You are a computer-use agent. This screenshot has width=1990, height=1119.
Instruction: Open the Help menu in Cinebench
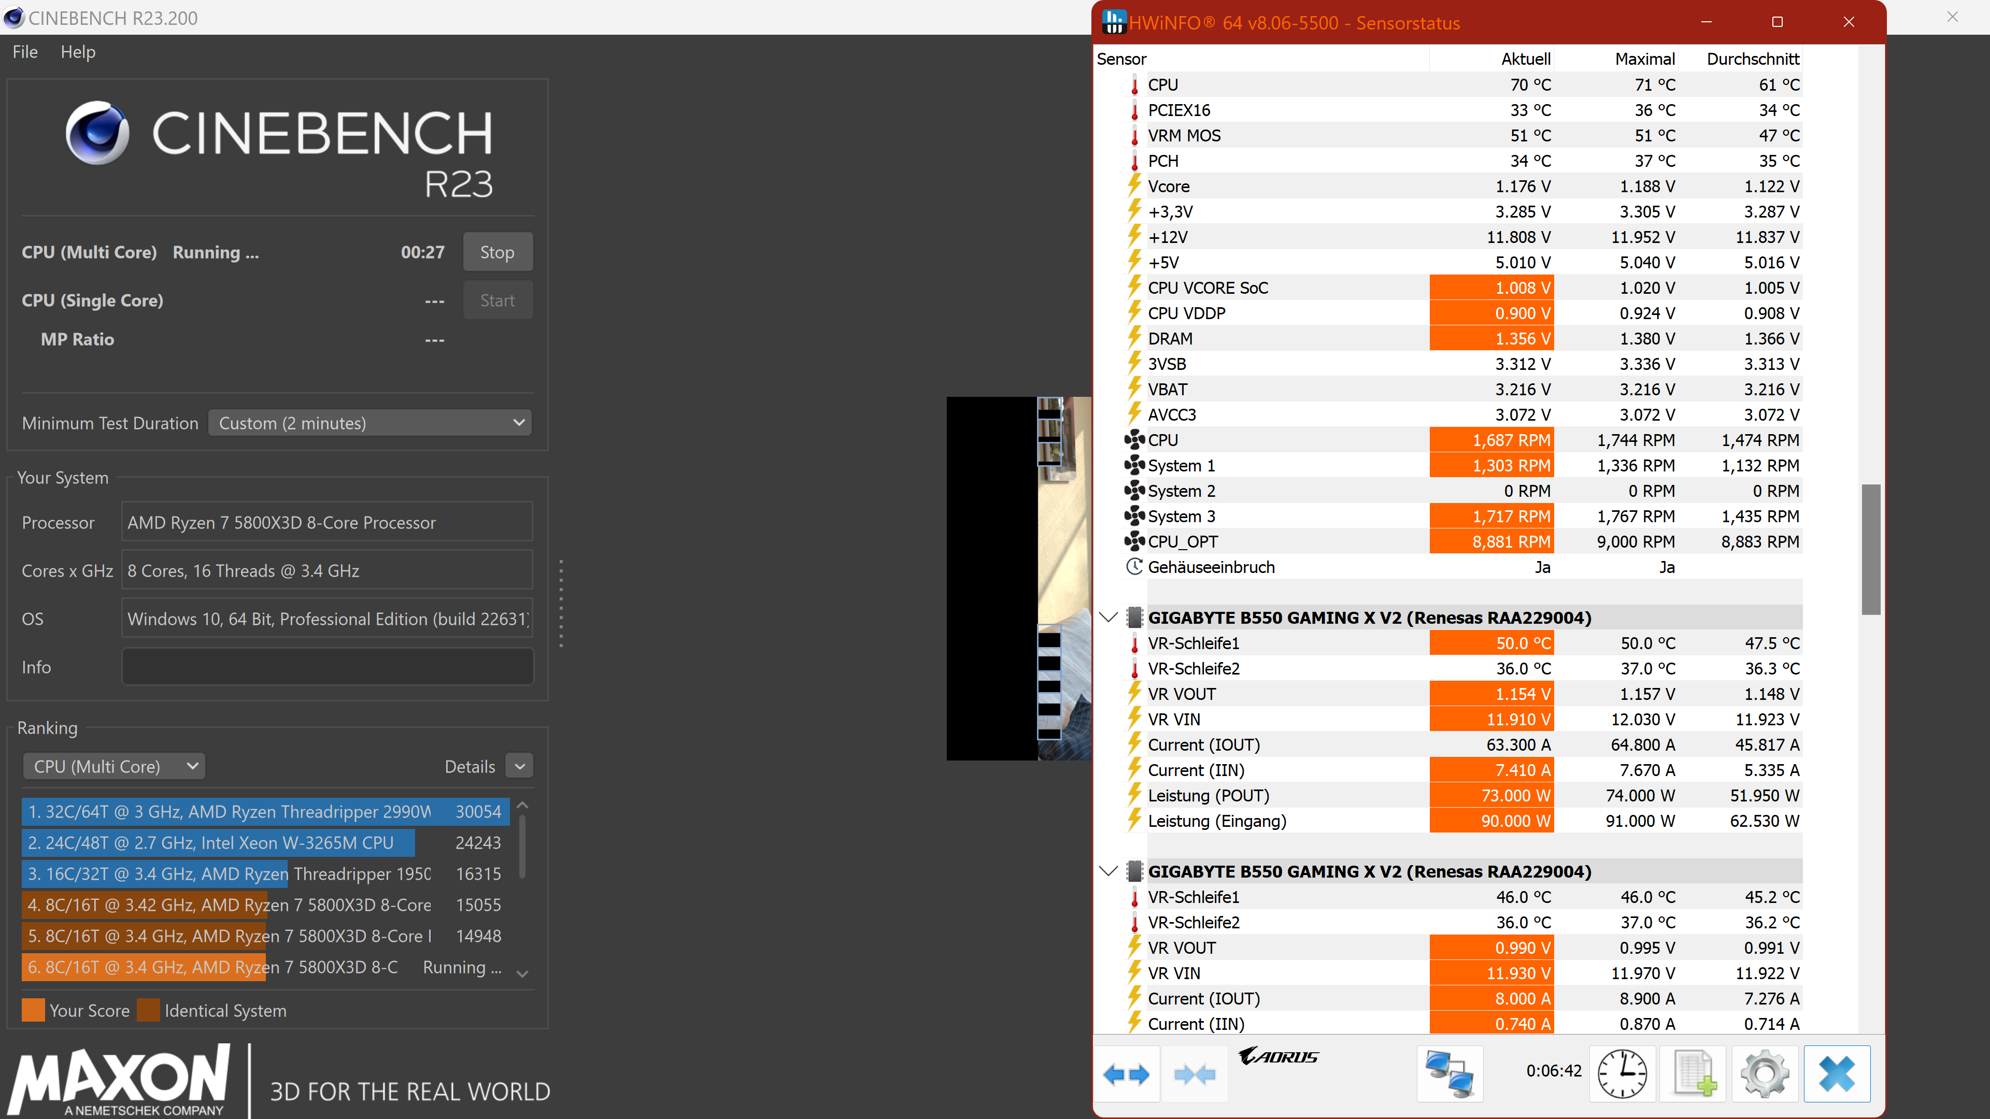coord(78,52)
